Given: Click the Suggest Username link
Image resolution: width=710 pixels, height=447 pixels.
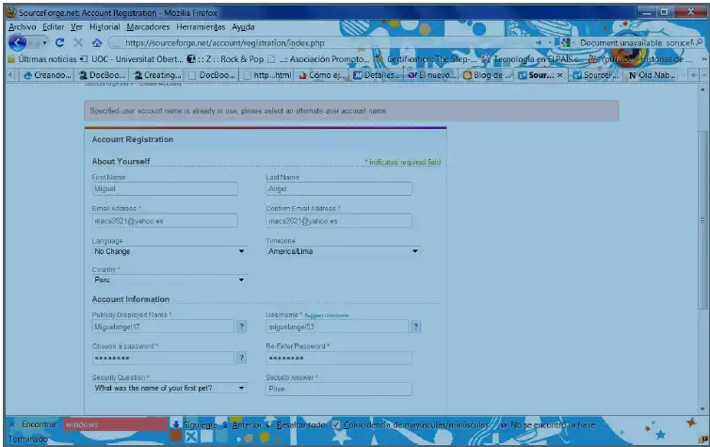Looking at the screenshot, I should tap(327, 315).
